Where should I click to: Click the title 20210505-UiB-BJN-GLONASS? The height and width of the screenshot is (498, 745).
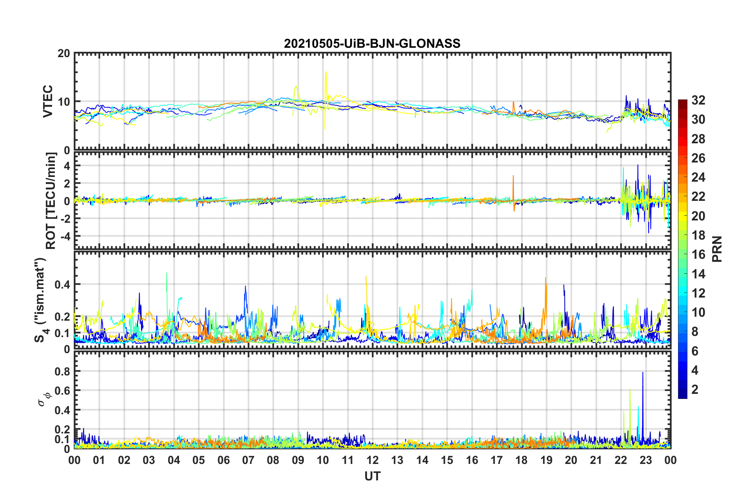[372, 43]
